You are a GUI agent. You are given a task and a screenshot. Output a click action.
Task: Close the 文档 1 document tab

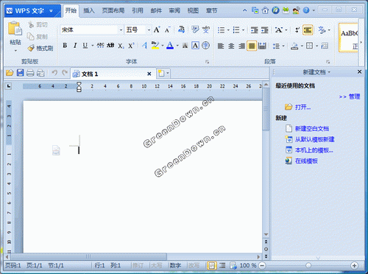click(149, 74)
